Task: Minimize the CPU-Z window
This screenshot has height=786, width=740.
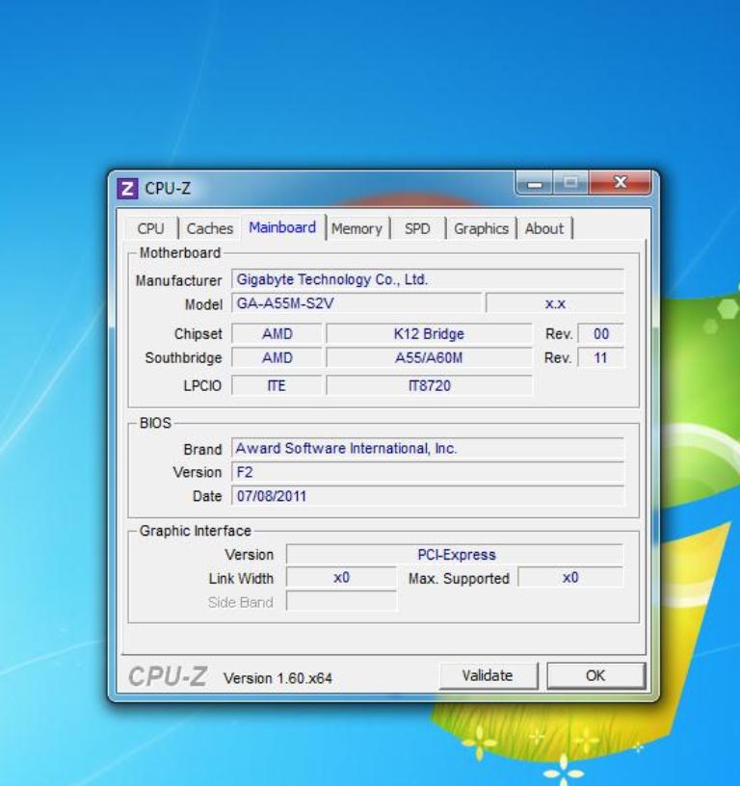Action: [x=535, y=182]
